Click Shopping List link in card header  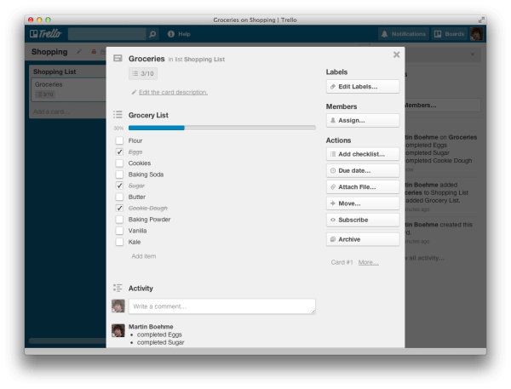tap(204, 60)
